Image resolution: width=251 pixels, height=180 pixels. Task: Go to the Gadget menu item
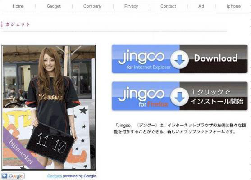54,6
